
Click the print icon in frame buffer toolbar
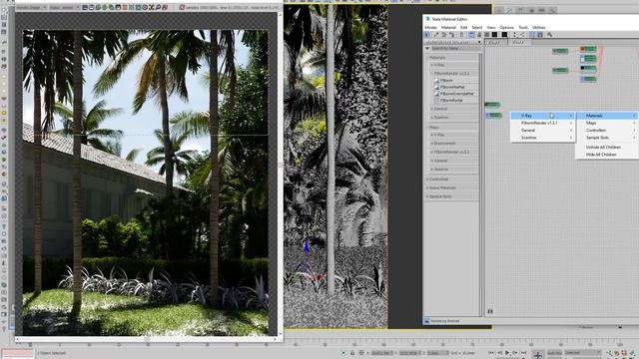164,7
